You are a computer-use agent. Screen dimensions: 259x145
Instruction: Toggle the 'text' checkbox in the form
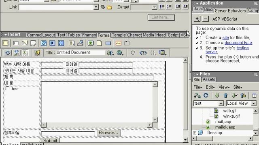7,89
